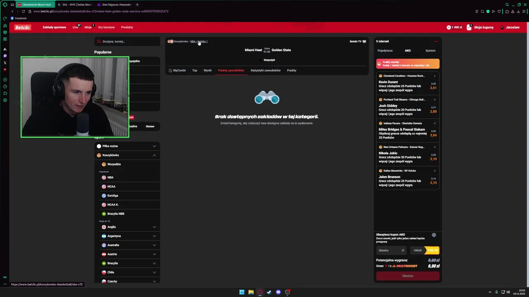The image size is (529, 297).
Task: Click the Obstaw place-bet button
Action: 407,276
